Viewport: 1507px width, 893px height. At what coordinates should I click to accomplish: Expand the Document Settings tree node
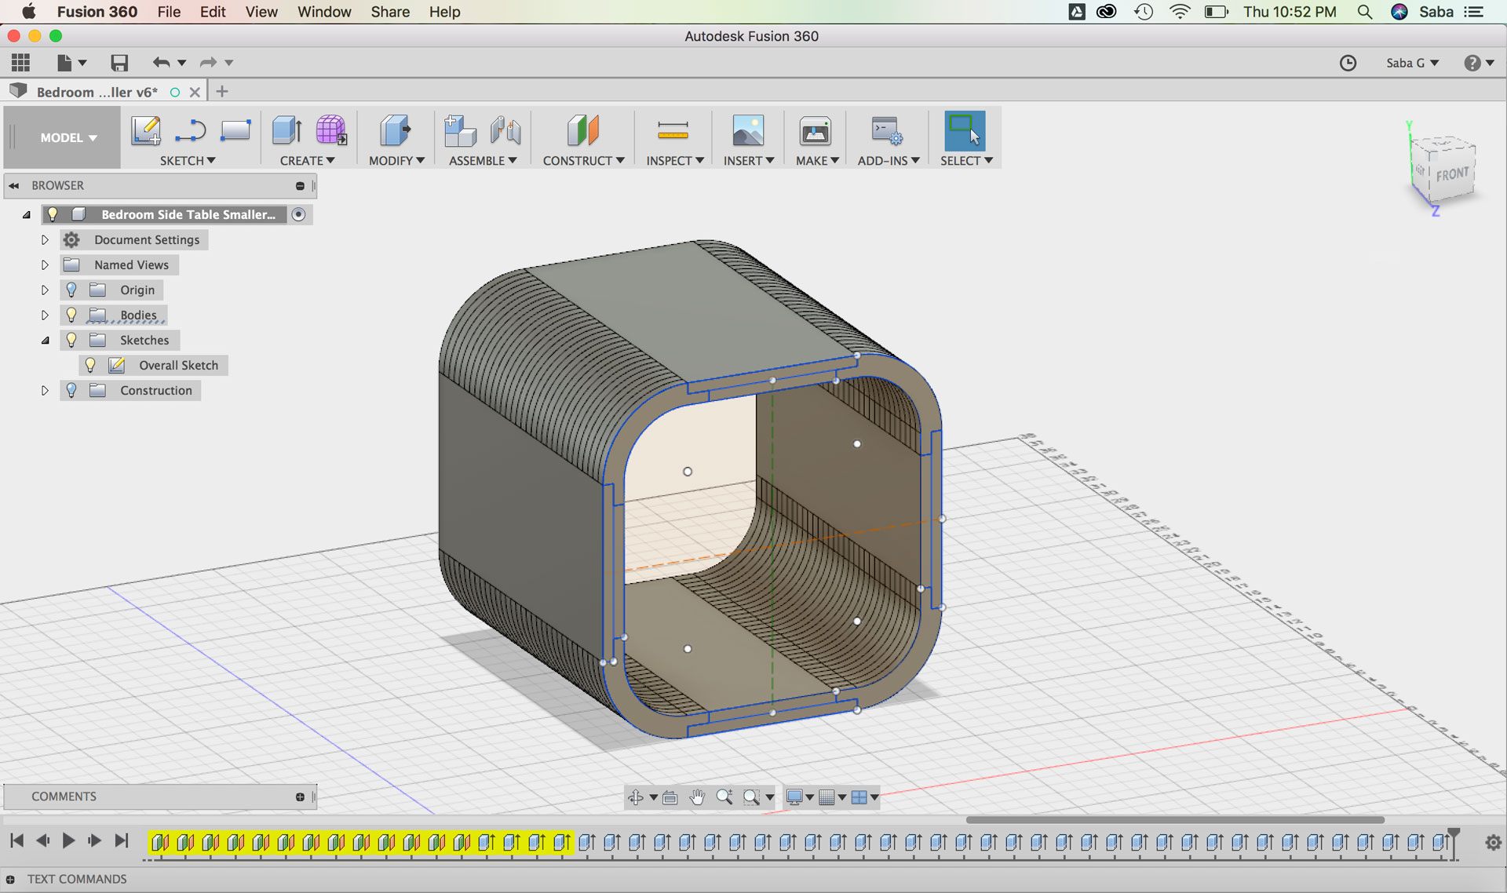coord(45,240)
